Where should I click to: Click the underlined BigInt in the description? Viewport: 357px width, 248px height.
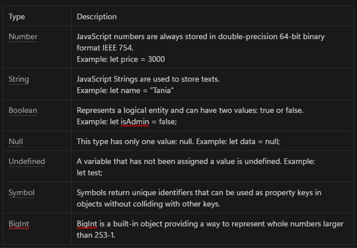tap(87, 224)
